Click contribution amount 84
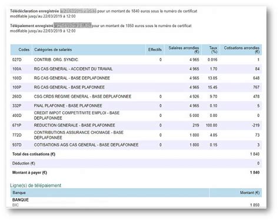Screen dimensions: 279x221 pyautogui.click(x=257, y=69)
